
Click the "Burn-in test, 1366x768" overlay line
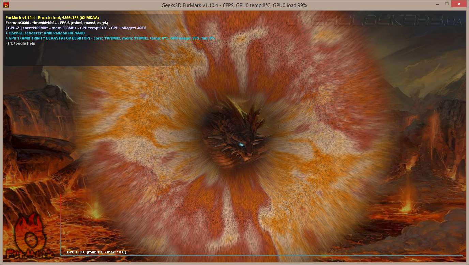pos(52,18)
